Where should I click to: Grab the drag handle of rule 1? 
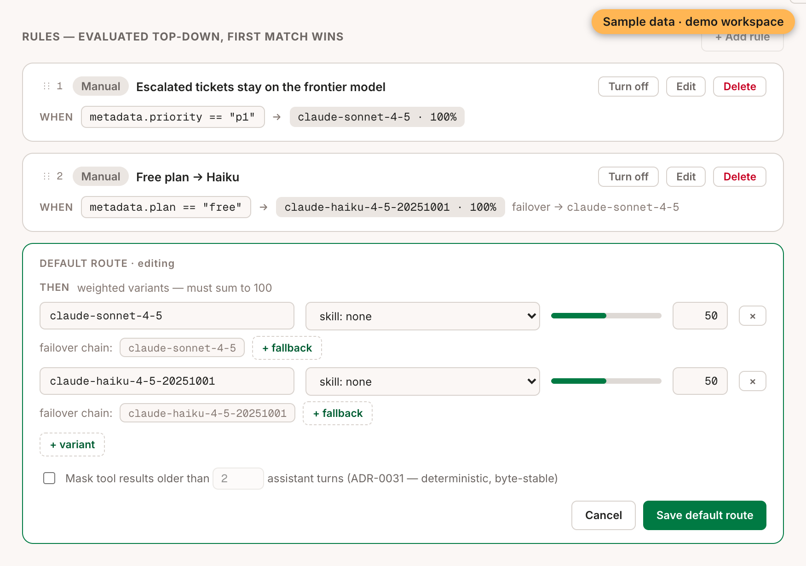(46, 86)
